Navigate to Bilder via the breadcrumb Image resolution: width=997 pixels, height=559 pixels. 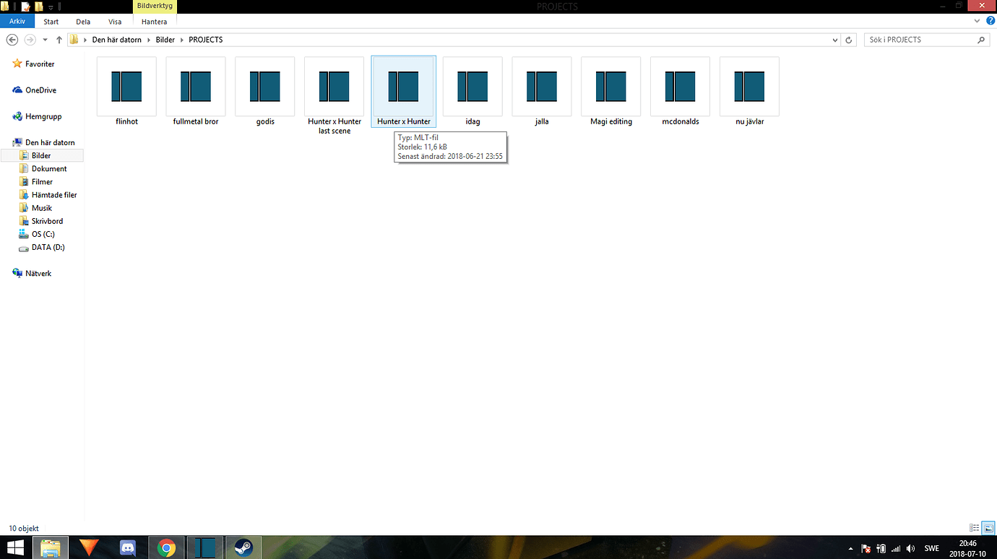(x=165, y=39)
